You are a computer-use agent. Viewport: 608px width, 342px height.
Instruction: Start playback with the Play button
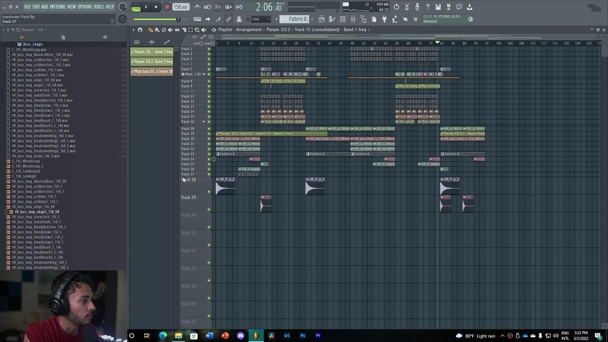146,7
